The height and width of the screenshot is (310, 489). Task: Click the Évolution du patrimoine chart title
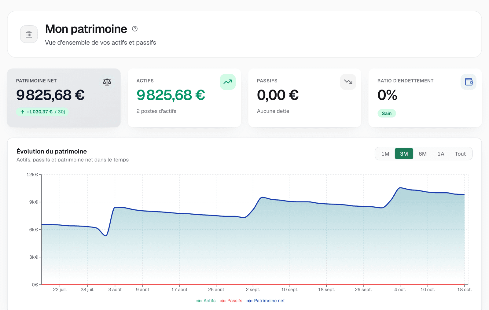[x=52, y=151]
